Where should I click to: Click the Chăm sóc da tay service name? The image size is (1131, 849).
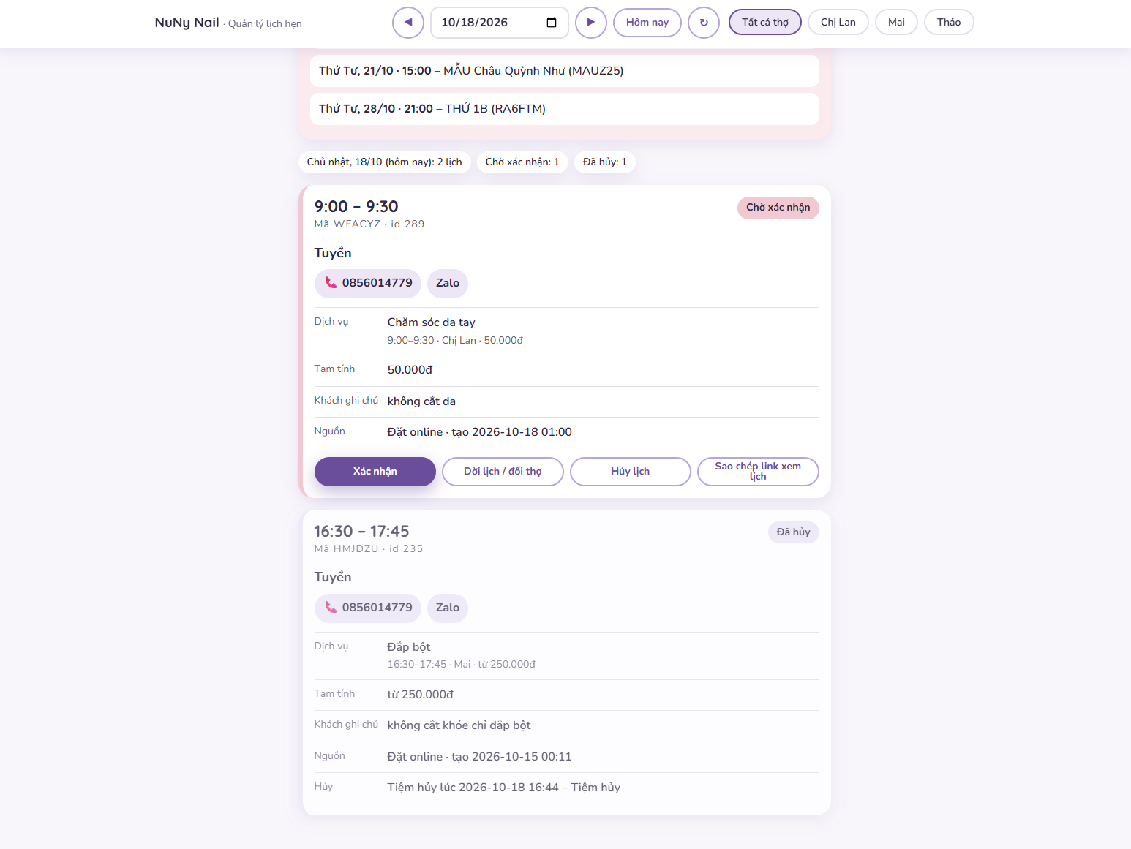pyautogui.click(x=432, y=322)
